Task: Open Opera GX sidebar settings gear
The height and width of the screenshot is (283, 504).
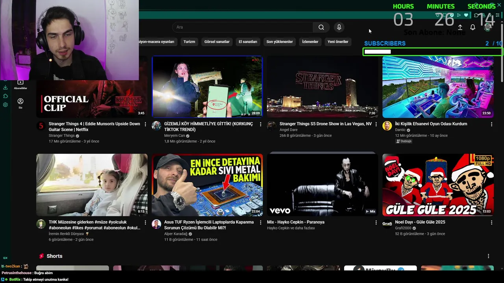Action: click(6, 105)
